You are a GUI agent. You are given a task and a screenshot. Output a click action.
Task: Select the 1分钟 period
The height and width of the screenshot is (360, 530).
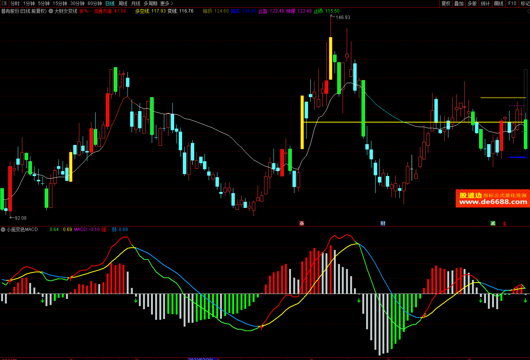coord(29,3)
